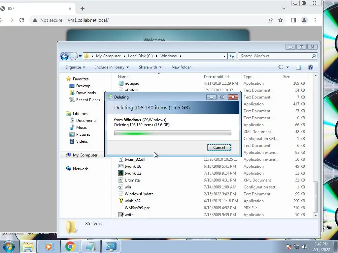This screenshot has width=338, height=253.
Task: Open the Share with menu
Action: 150,67
